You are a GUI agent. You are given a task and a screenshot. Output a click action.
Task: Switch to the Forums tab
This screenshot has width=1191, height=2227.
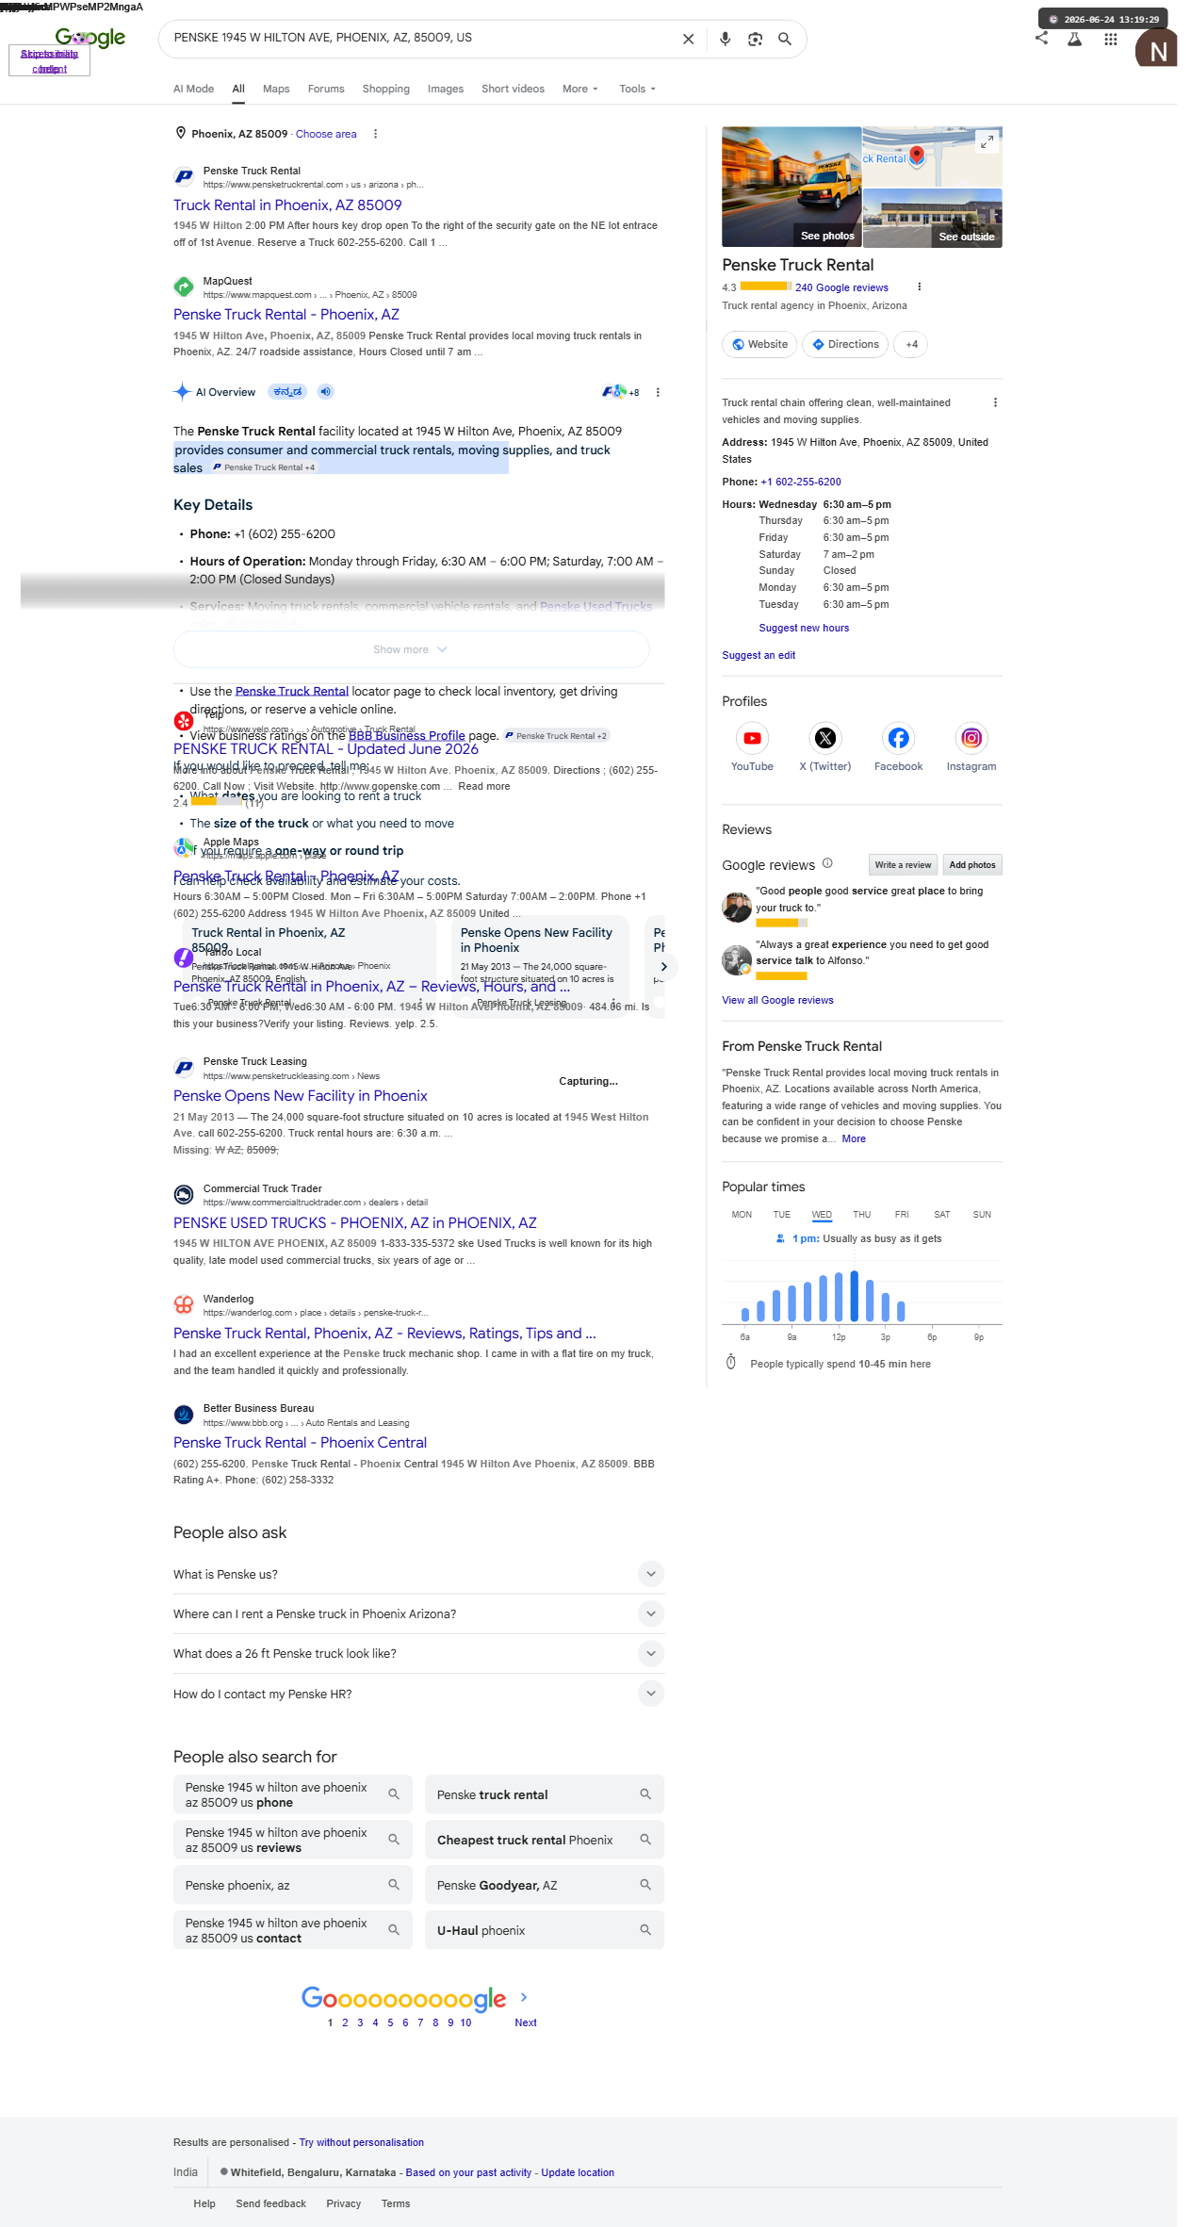coord(326,89)
